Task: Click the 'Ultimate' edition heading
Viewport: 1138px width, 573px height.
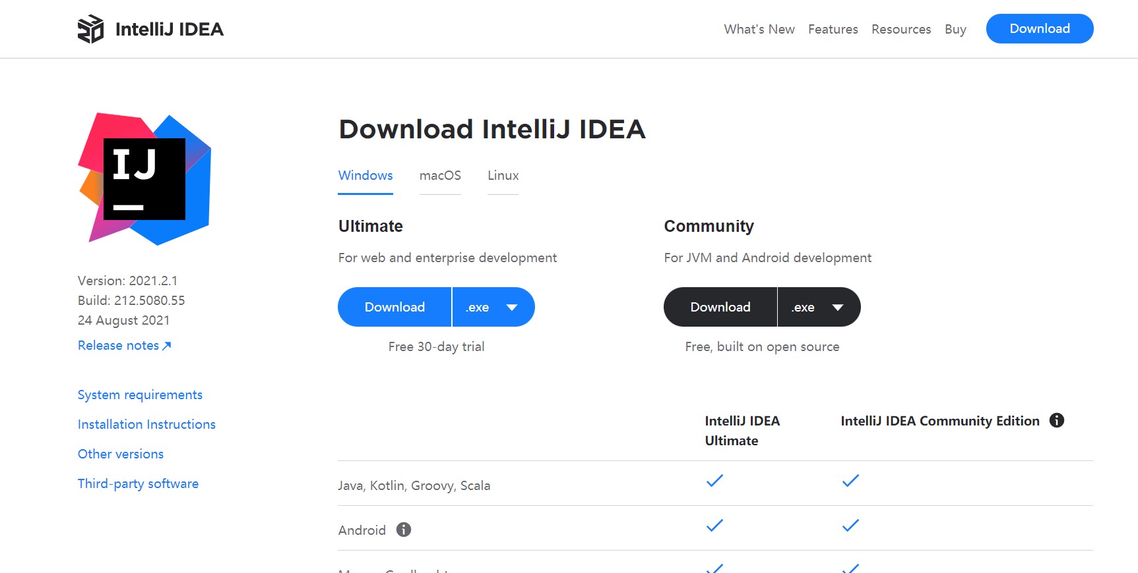Action: [x=371, y=226]
